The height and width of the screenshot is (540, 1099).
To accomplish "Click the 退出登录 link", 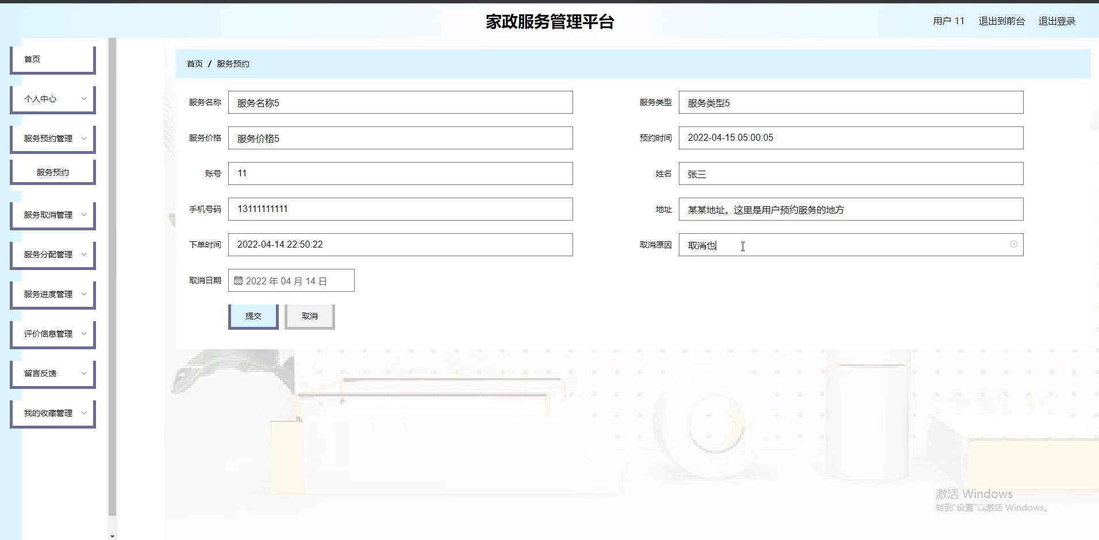I will (x=1056, y=21).
